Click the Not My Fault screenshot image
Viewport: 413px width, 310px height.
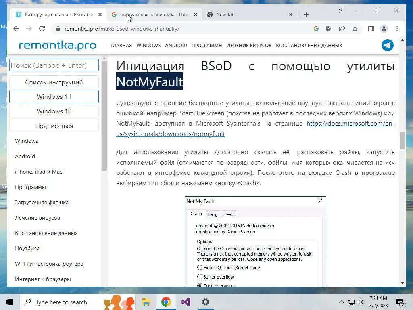255,241
